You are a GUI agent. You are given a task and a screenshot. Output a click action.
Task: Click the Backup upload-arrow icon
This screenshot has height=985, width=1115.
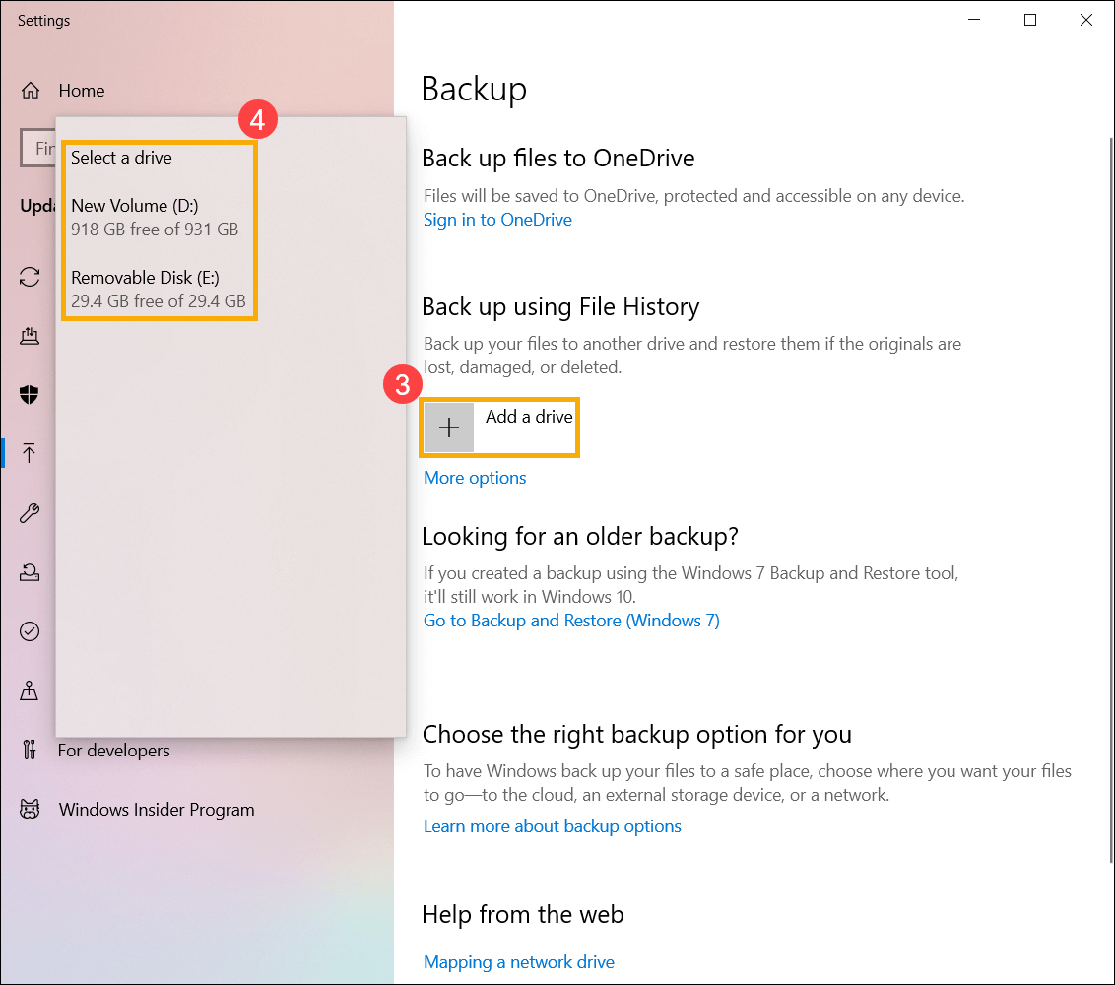tap(30, 453)
